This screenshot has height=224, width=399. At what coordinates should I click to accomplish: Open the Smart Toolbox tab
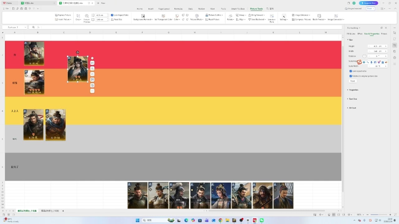238,9
